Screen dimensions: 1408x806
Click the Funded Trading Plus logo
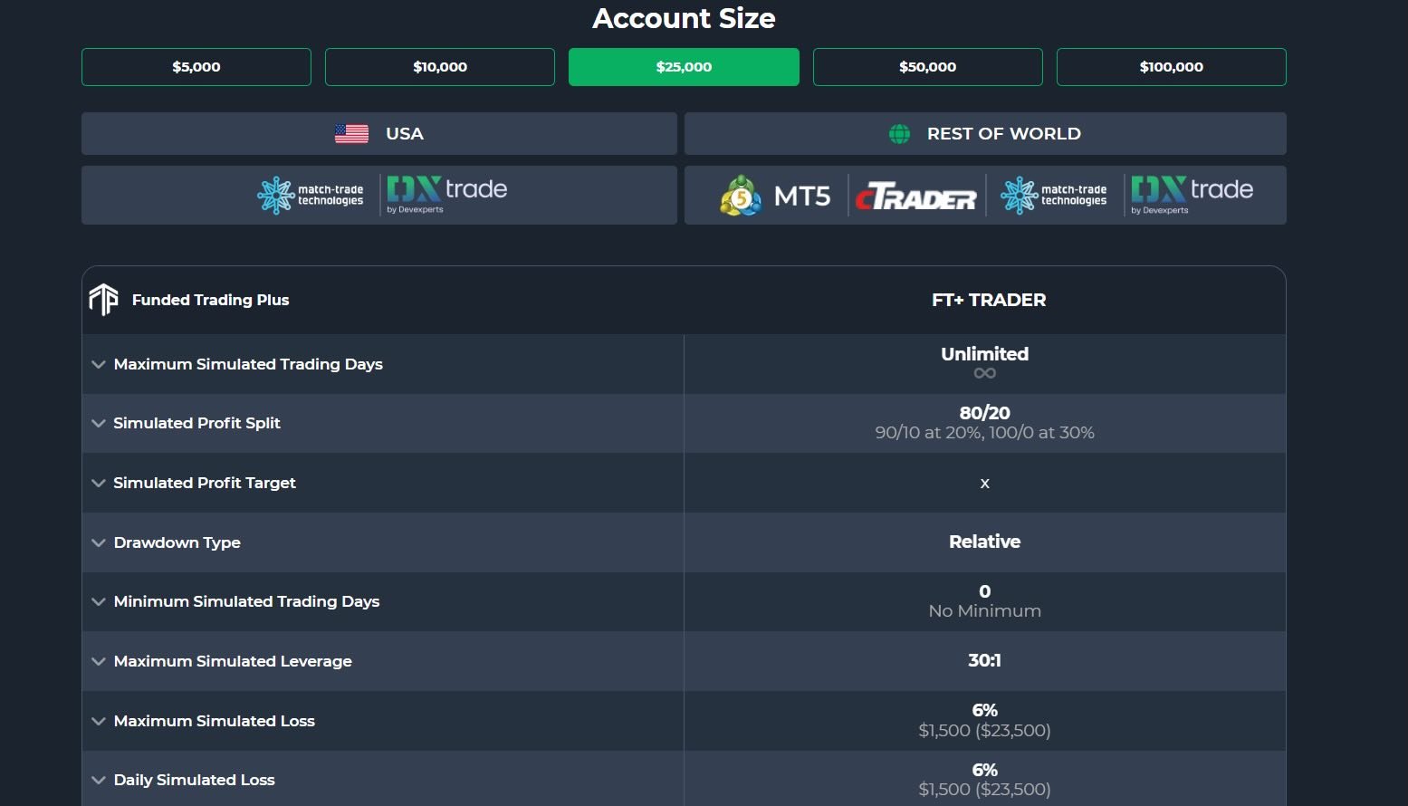(102, 299)
